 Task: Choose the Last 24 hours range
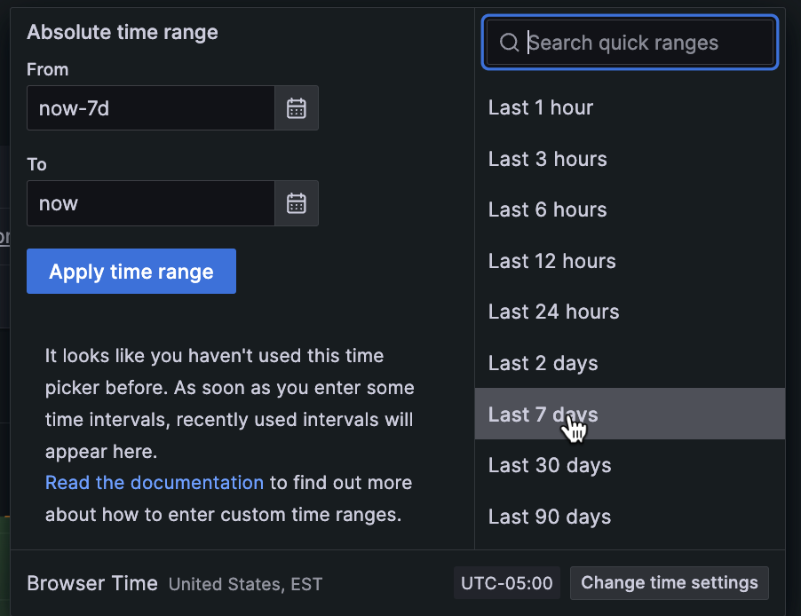pyautogui.click(x=554, y=312)
